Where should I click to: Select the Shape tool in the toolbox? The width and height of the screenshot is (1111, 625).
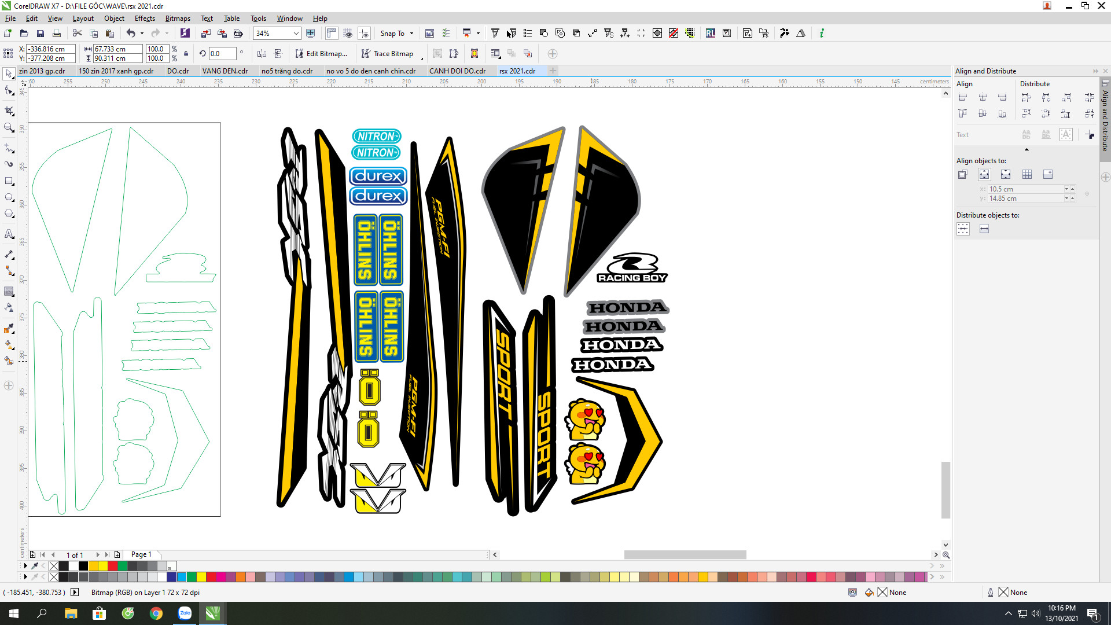point(9,91)
